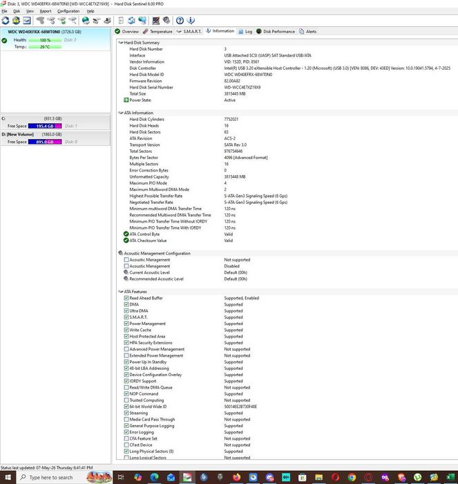The width and height of the screenshot is (458, 484).
Task: Click the disk with magnifier toolbar icon
Action: click(x=73, y=21)
